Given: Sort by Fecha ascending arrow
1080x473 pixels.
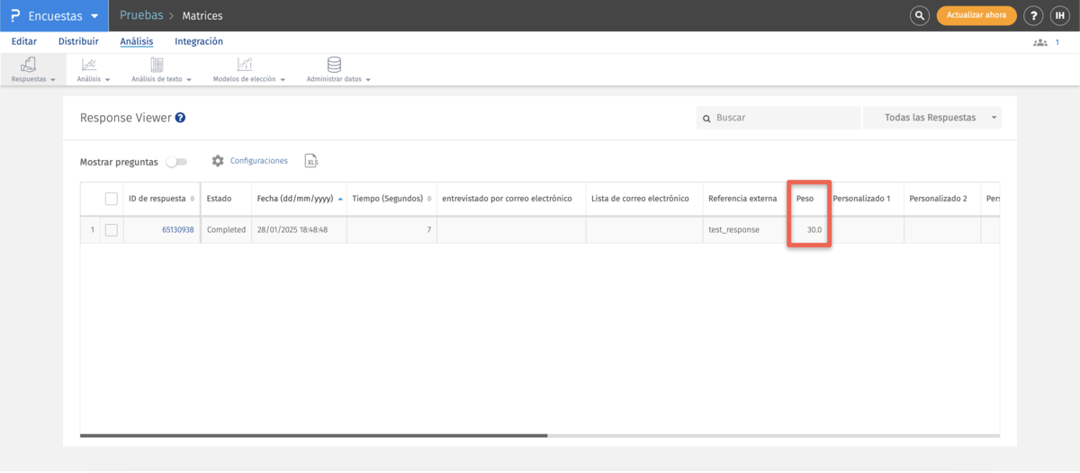Looking at the screenshot, I should (340, 199).
